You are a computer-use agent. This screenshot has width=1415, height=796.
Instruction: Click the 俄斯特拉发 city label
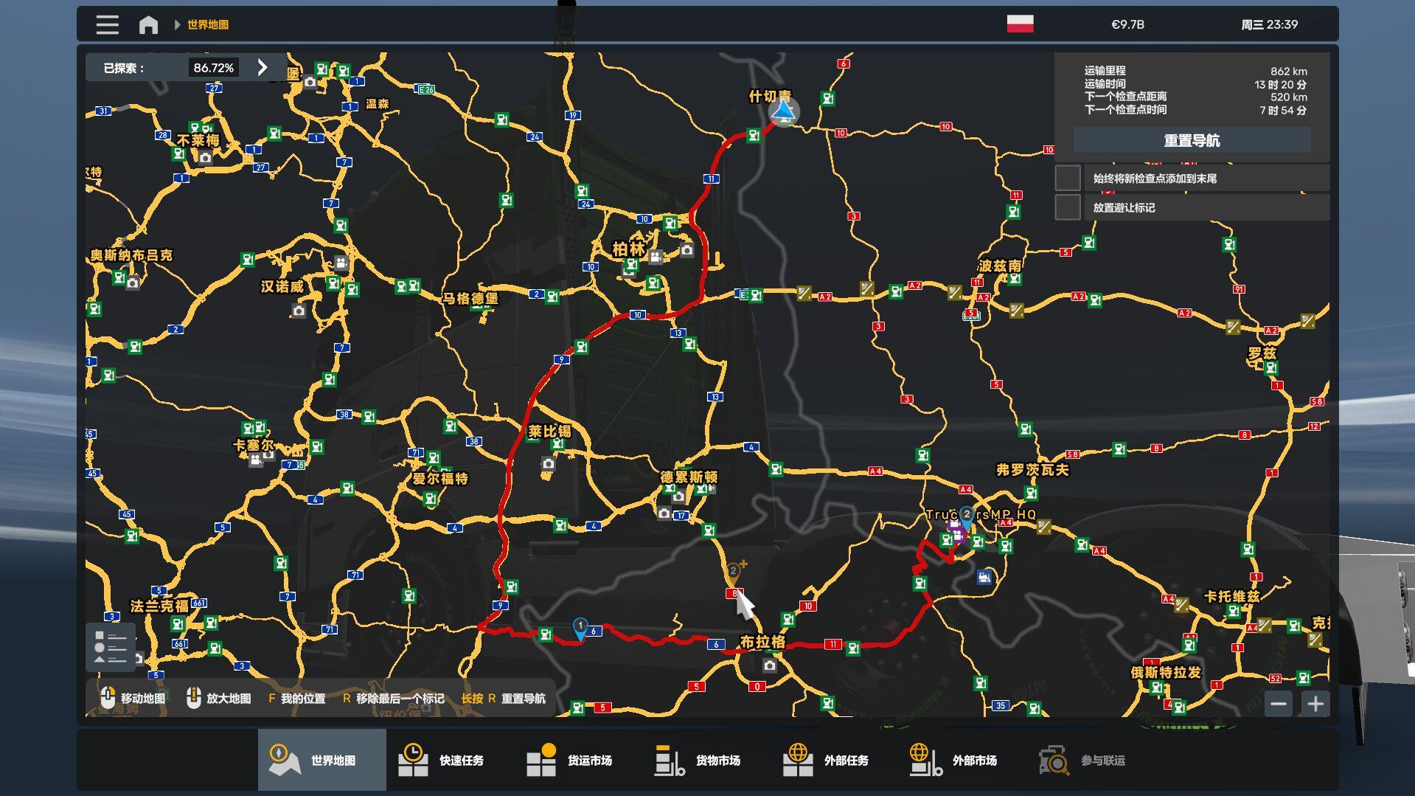[1166, 672]
